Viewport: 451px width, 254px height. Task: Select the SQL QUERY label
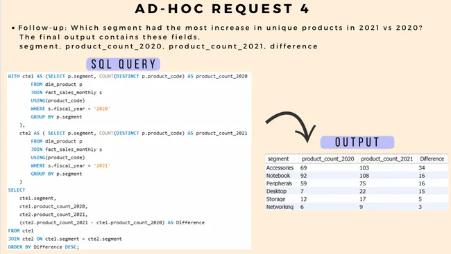124,64
